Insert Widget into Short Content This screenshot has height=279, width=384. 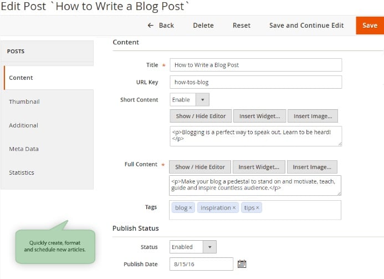[259, 116]
